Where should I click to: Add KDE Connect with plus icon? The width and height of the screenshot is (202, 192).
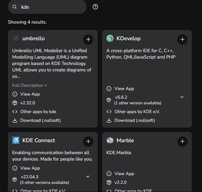coord(88,142)
